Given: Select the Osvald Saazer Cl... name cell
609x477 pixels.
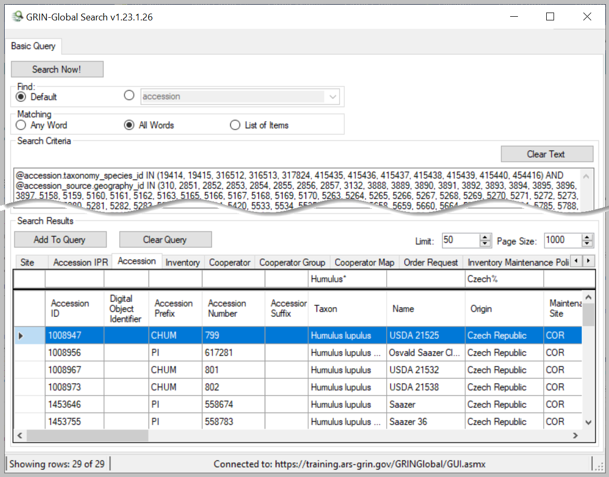Looking at the screenshot, I should pos(426,353).
